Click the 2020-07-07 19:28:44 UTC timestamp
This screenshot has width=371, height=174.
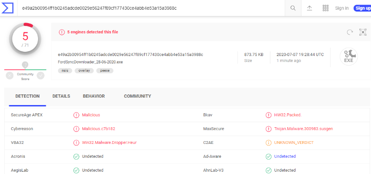300,55
